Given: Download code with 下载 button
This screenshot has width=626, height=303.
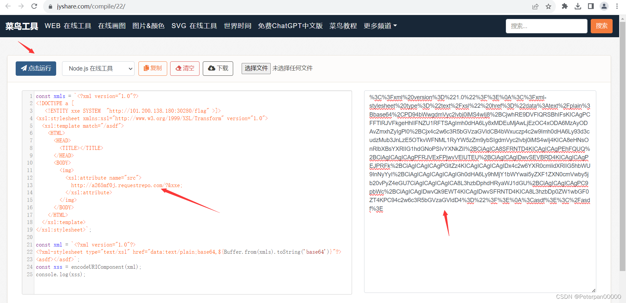Looking at the screenshot, I should click(218, 69).
